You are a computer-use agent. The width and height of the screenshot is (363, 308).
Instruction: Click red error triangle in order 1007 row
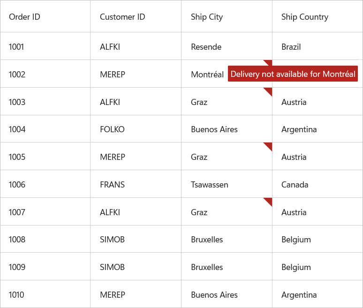(x=269, y=201)
